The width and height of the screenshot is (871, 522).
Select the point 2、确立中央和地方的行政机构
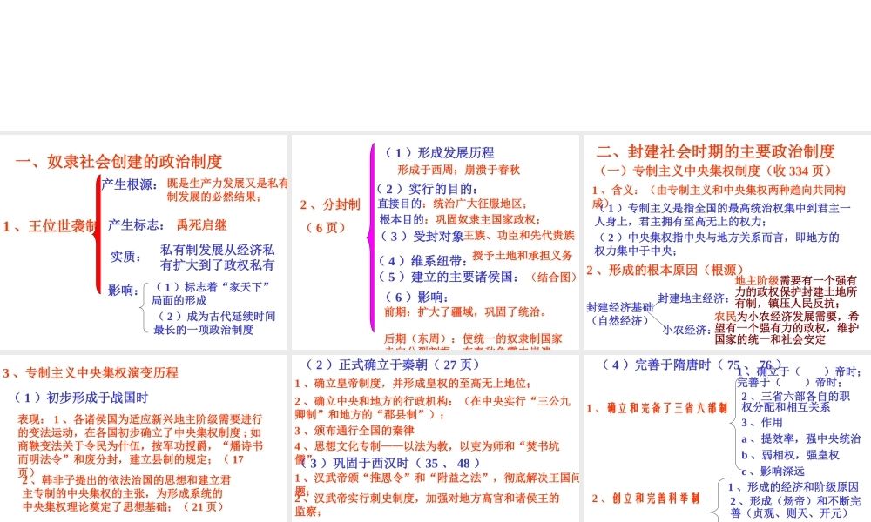[432, 408]
